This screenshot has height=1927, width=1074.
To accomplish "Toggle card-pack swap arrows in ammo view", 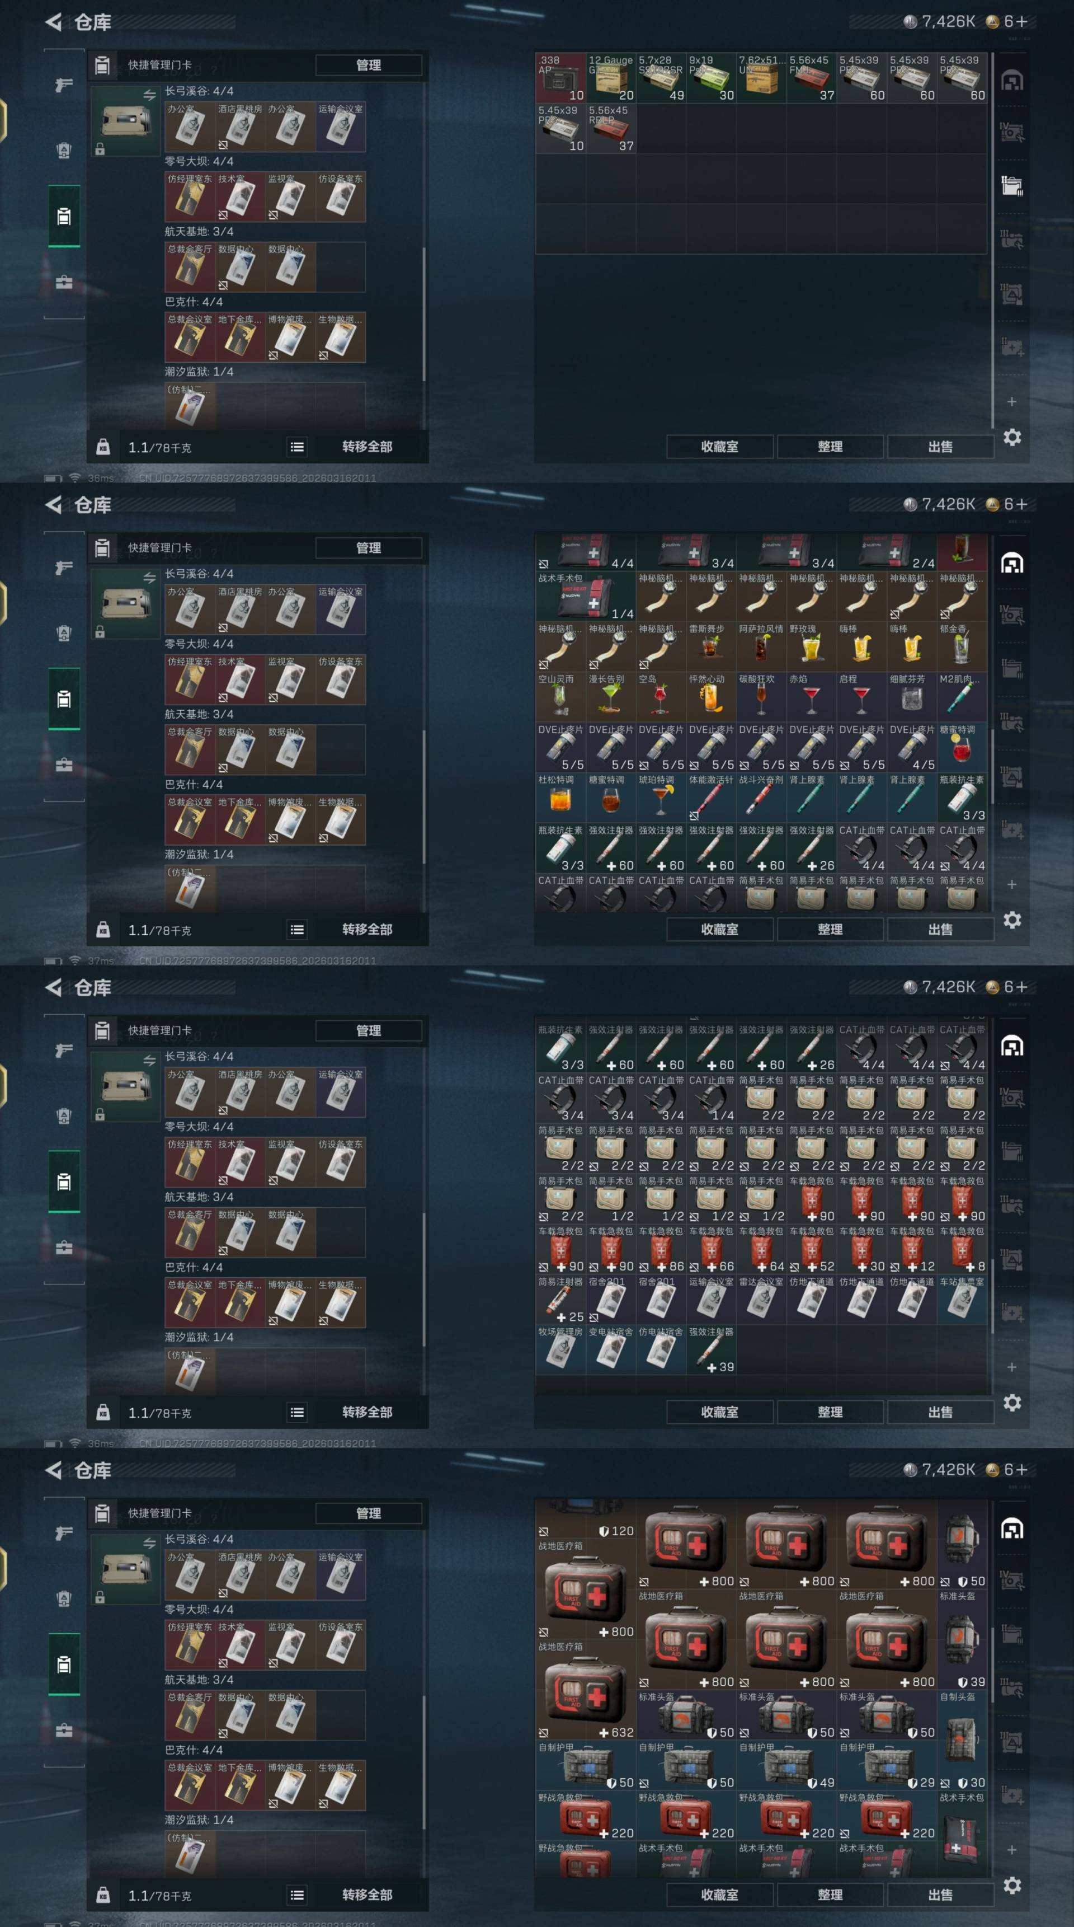I will [x=149, y=95].
